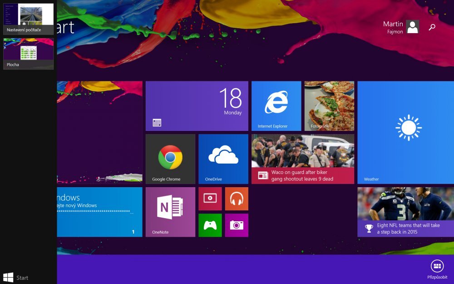Screen dimensions: 454x284
Task: Open the Fotografie photos tile
Action: (x=329, y=106)
